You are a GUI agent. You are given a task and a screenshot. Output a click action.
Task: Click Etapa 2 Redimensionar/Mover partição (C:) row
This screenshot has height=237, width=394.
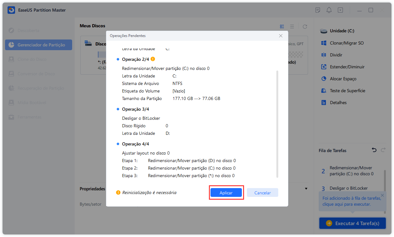coord(179,168)
